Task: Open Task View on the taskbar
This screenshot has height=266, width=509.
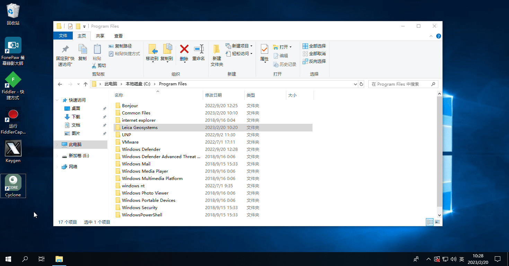Action: pyautogui.click(x=42, y=259)
